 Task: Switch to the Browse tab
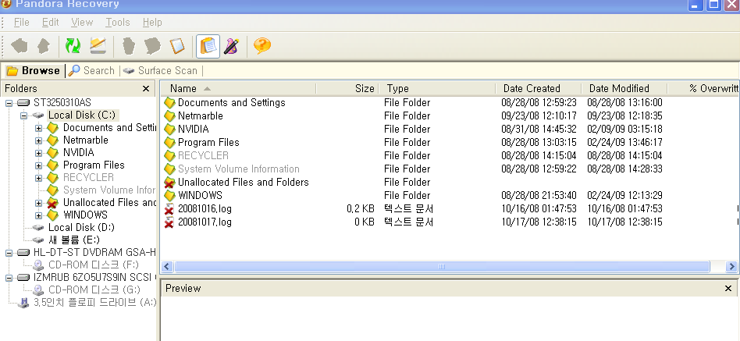(x=33, y=71)
